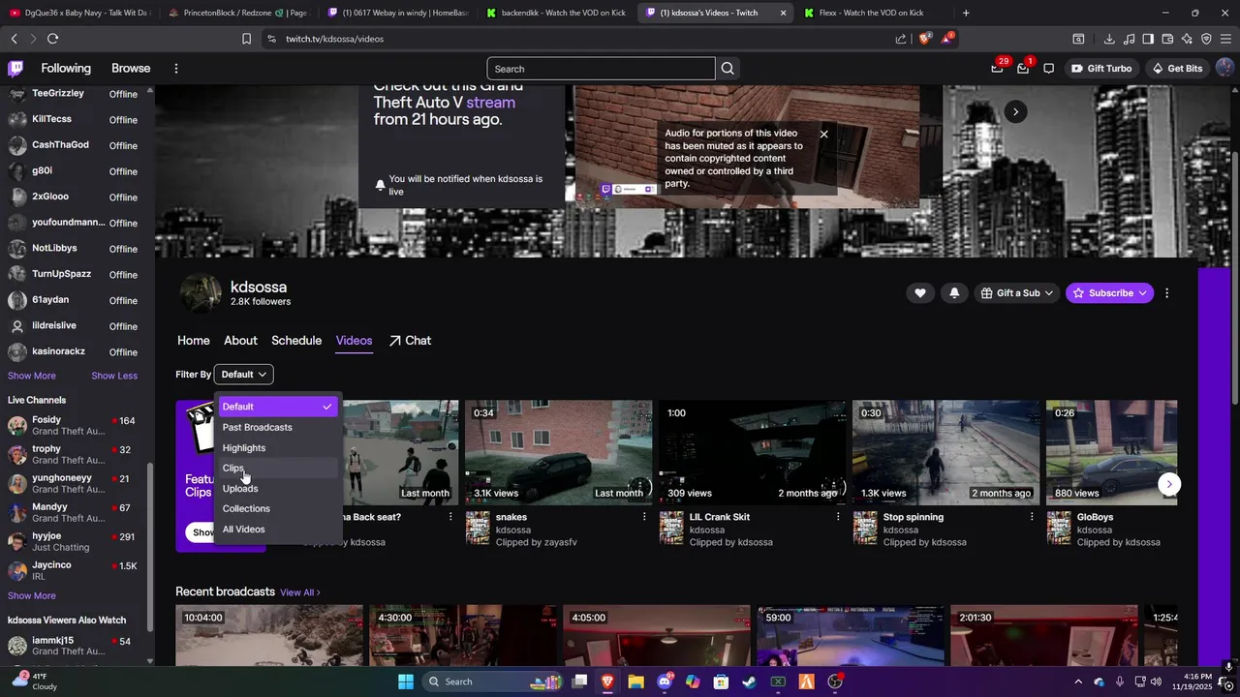Expand Live Channels with Show More
The image size is (1240, 697).
32,596
